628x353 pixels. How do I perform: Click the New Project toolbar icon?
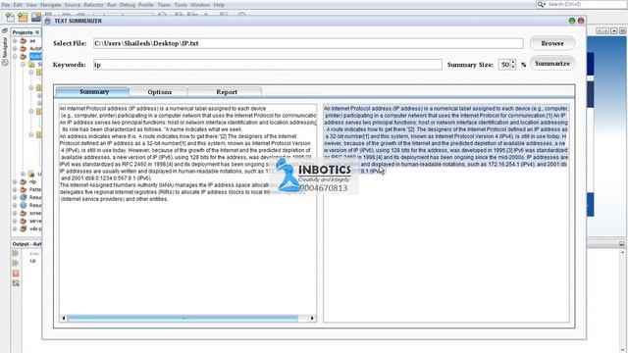click(x=23, y=17)
